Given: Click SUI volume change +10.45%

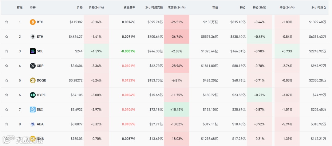Looking at the screenshot, I should pyautogui.click(x=176, y=110).
